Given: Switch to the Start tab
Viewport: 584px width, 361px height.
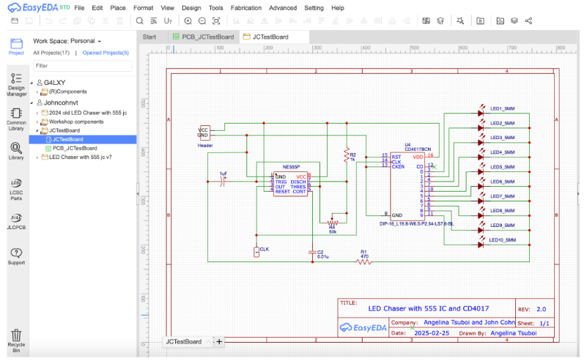Looking at the screenshot, I should pyautogui.click(x=149, y=37).
